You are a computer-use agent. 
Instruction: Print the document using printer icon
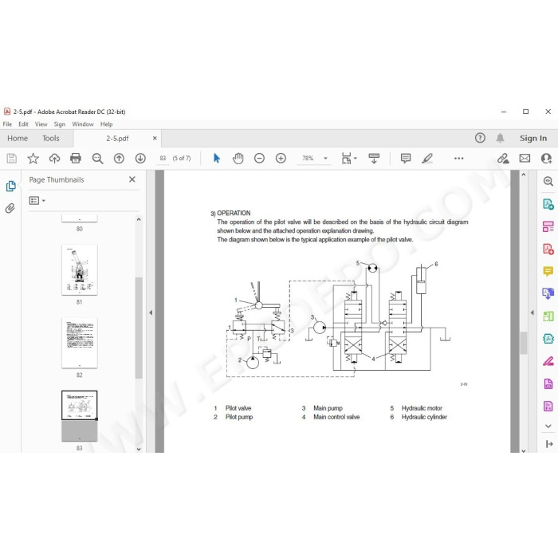tap(76, 159)
